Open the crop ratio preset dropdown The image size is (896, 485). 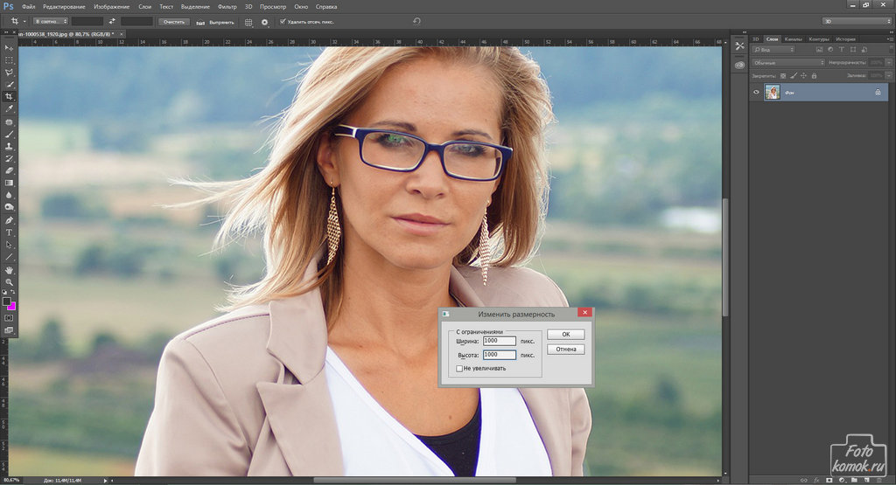[51, 21]
